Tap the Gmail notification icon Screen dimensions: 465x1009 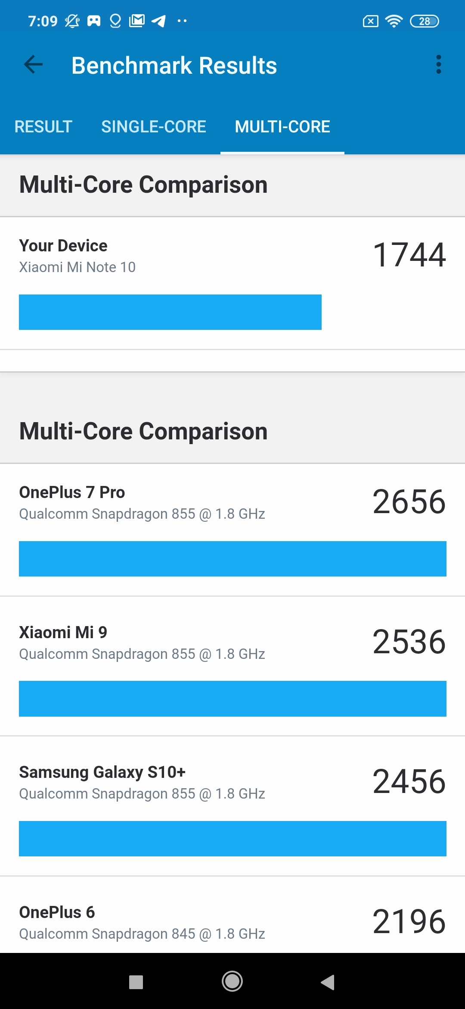point(137,21)
